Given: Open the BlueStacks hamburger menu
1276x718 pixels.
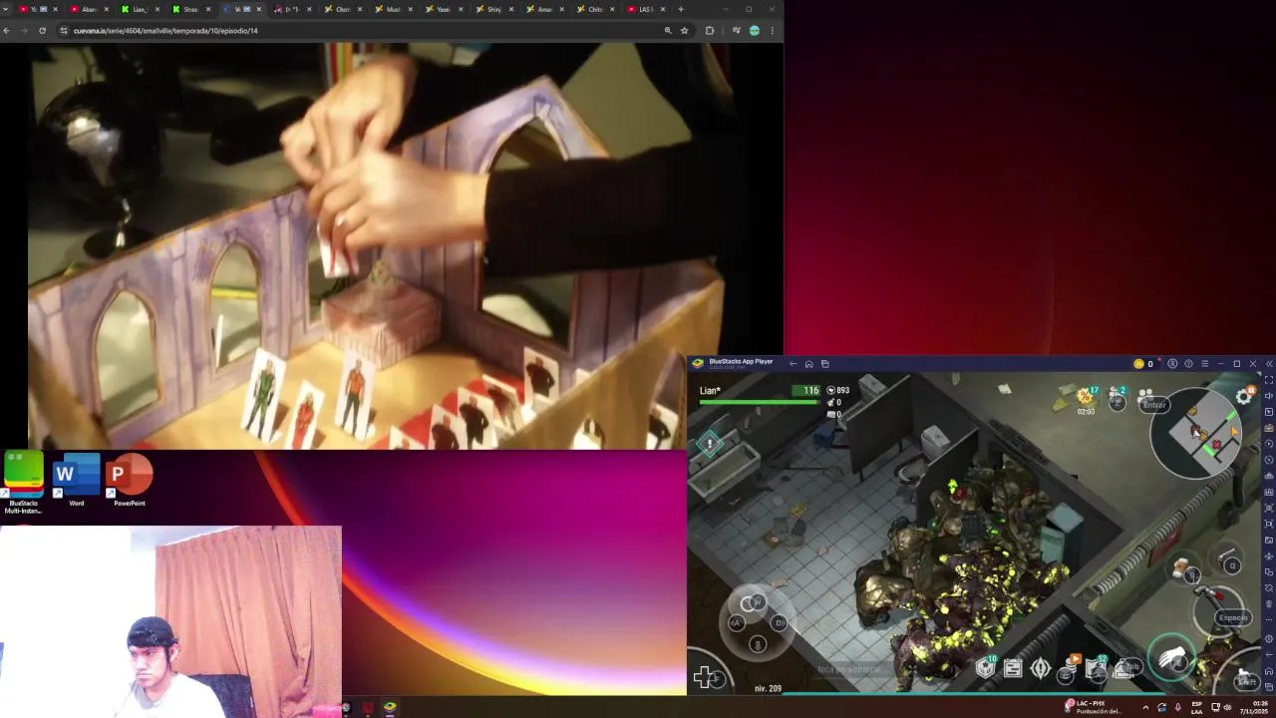Looking at the screenshot, I should (1204, 364).
